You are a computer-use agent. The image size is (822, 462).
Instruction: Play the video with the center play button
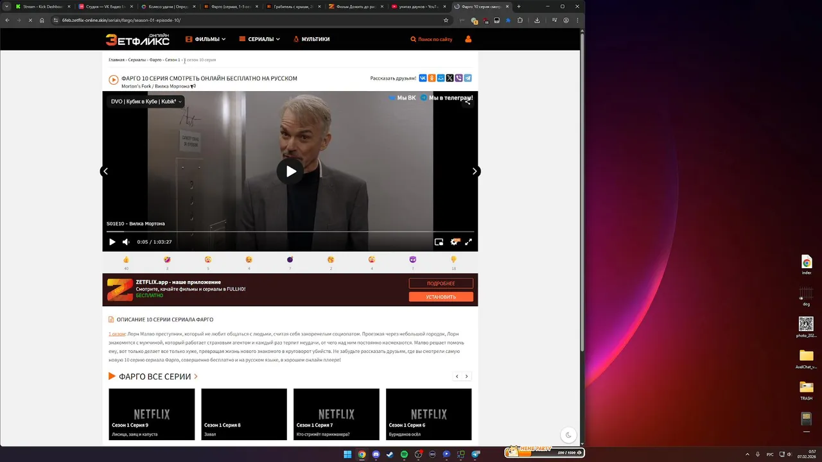[290, 171]
